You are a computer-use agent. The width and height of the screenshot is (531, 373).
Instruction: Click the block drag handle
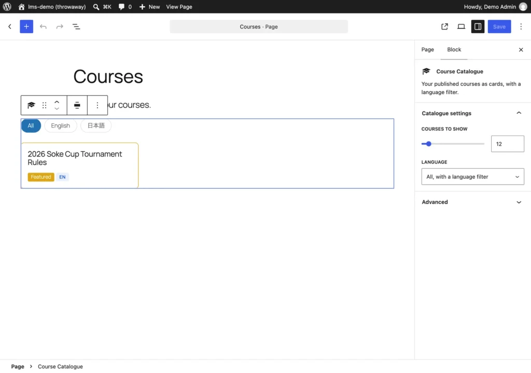(45, 105)
